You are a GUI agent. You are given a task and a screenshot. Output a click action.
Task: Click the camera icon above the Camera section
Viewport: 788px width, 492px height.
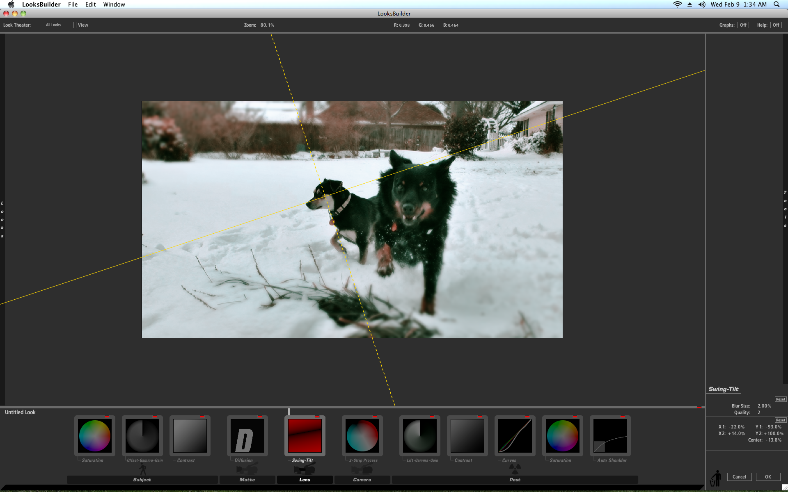tap(362, 469)
